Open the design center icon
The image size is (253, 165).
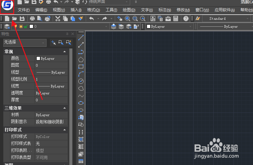(x=160, y=18)
